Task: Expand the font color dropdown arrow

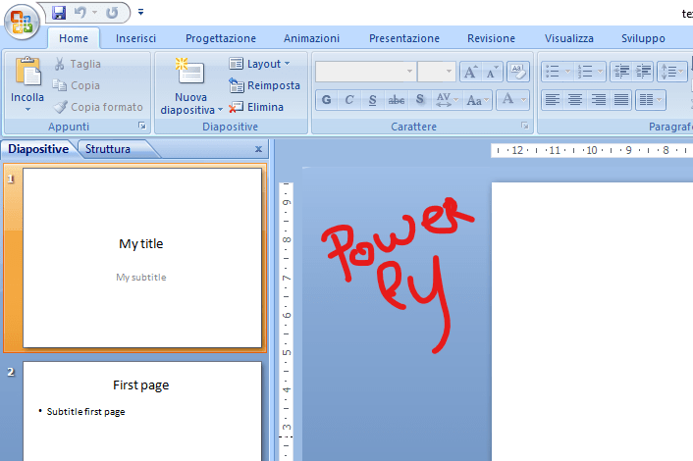Action: (x=524, y=100)
